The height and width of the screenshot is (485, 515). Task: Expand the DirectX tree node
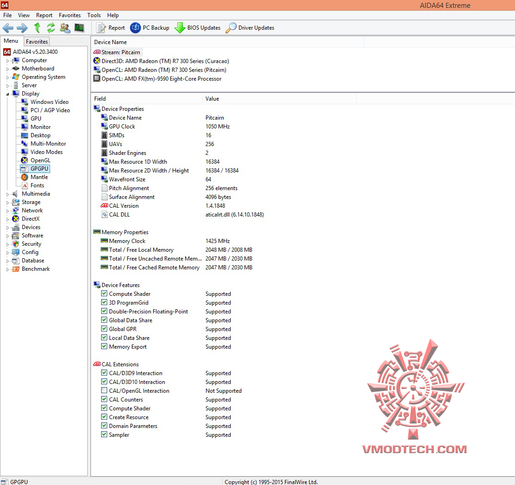pyautogui.click(x=7, y=219)
